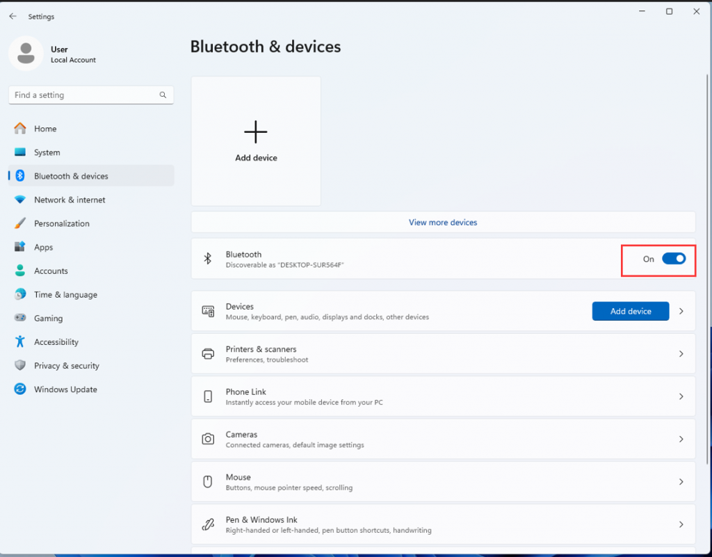The width and height of the screenshot is (712, 557).
Task: Click the Connected cameras subtitle text
Action: point(295,445)
